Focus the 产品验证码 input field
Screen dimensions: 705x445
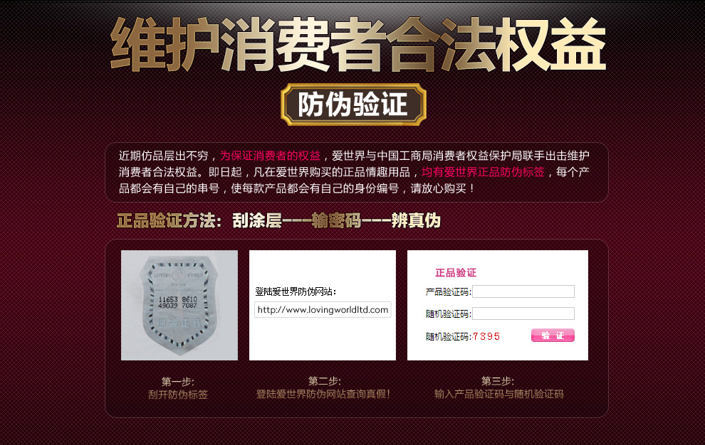(523, 291)
